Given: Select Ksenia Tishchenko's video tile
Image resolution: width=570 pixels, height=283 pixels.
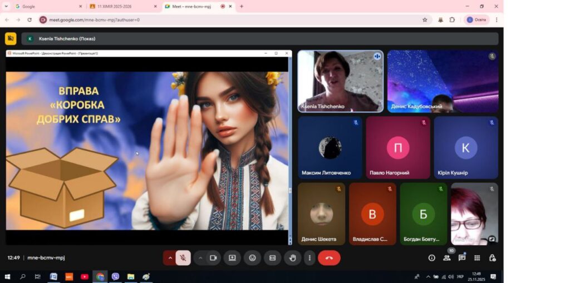Looking at the screenshot, I should (x=340, y=81).
